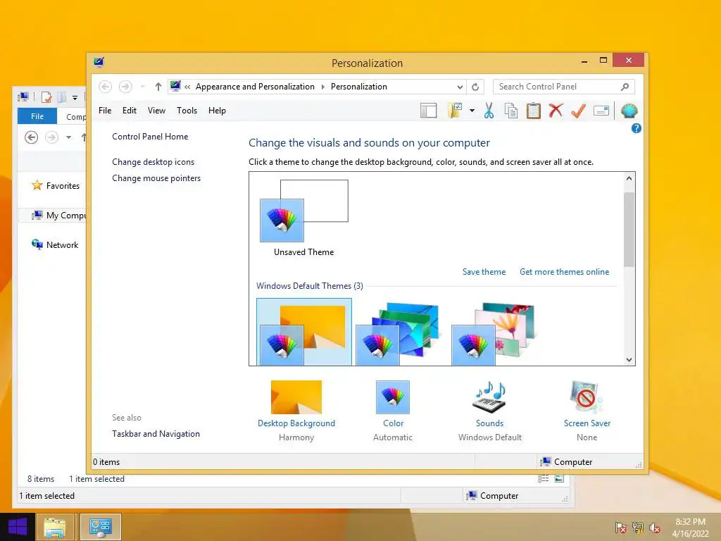Select Network in background Explorer
The image size is (721, 541).
coord(55,244)
